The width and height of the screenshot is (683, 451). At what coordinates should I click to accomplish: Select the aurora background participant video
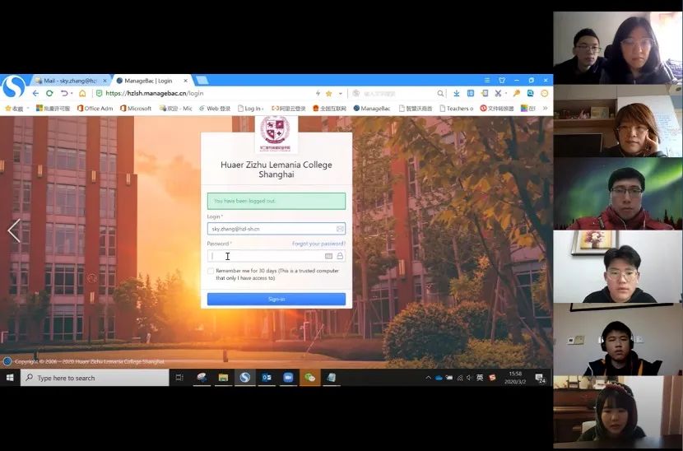pos(618,193)
